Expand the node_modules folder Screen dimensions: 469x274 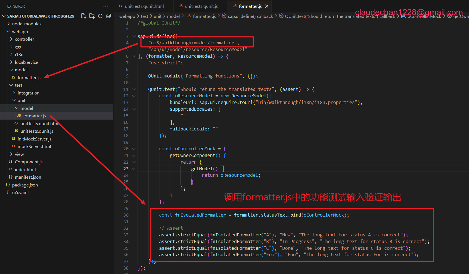pos(26,24)
